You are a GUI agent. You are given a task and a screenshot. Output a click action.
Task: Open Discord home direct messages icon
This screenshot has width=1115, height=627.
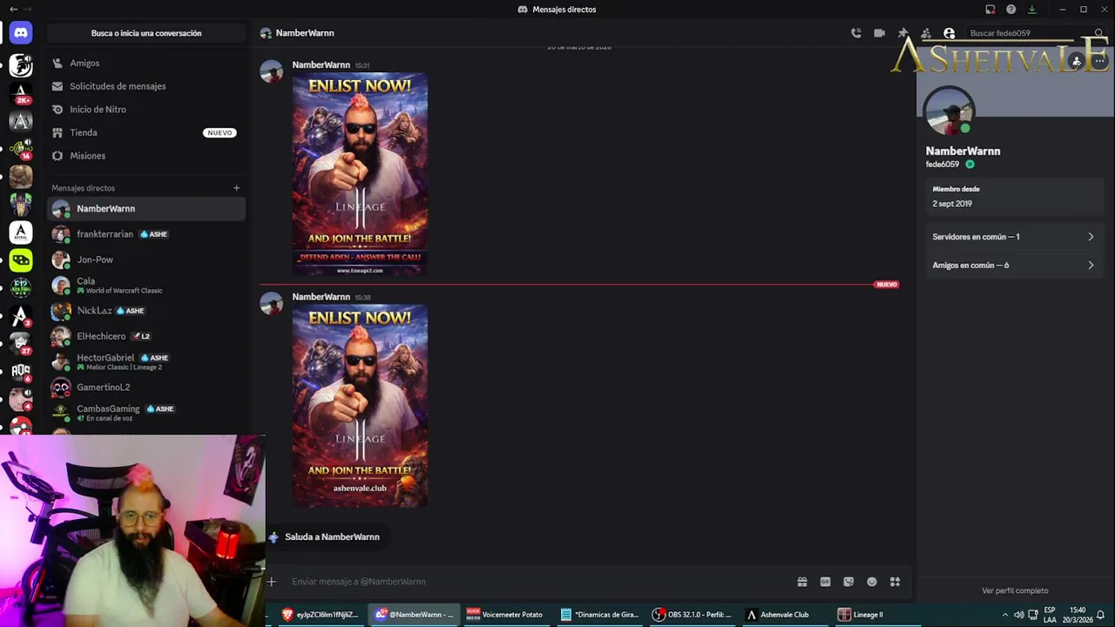pos(21,33)
